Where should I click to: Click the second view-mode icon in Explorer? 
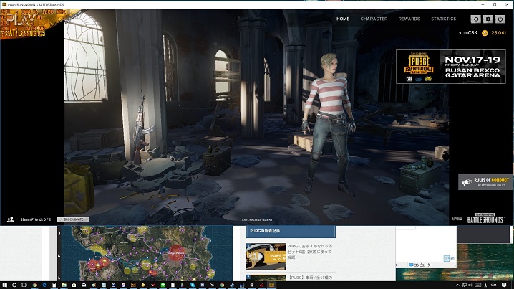tap(452, 258)
